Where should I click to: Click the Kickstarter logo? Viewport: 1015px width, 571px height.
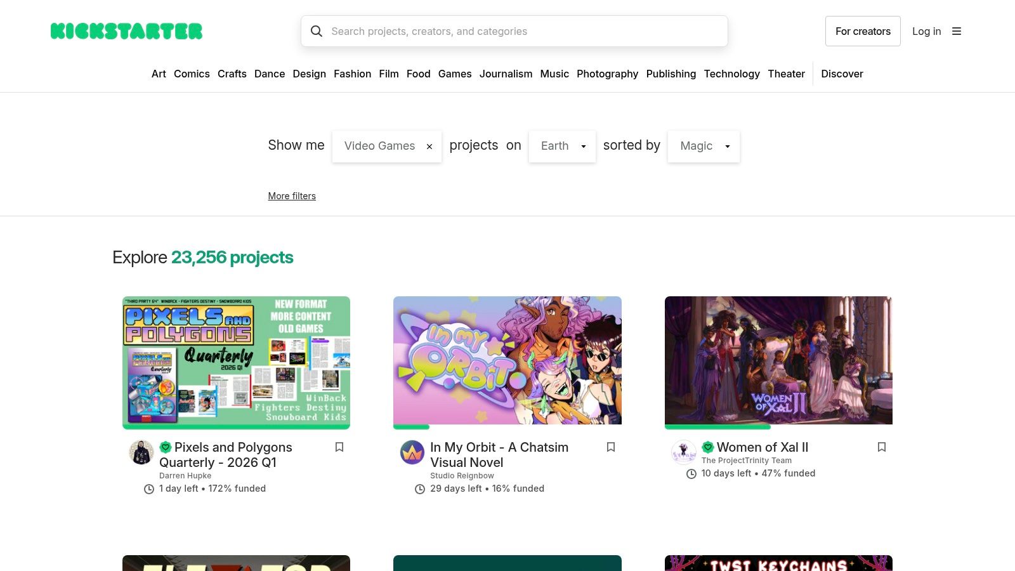(x=126, y=30)
